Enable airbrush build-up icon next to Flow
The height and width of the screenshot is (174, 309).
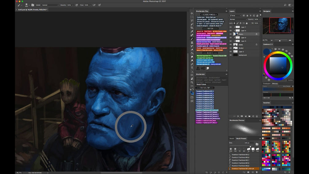pyautogui.click(x=94, y=5)
